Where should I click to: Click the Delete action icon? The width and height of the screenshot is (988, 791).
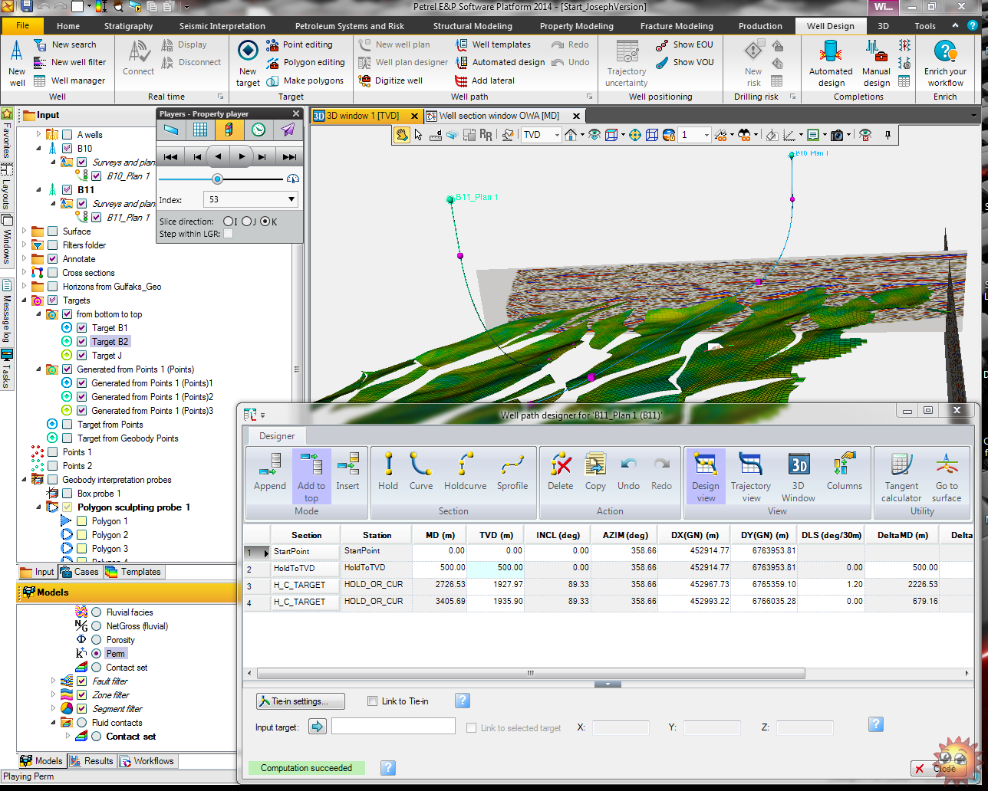pos(561,472)
